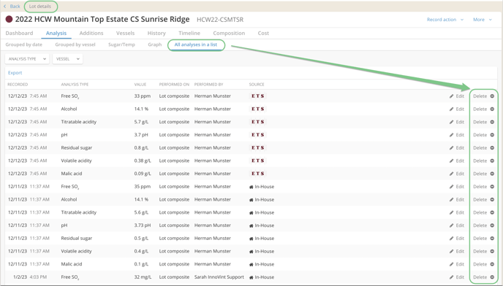Viewport: 503px width, 286px height.
Task: Open the Vessel filter dropdown
Action: [67, 59]
